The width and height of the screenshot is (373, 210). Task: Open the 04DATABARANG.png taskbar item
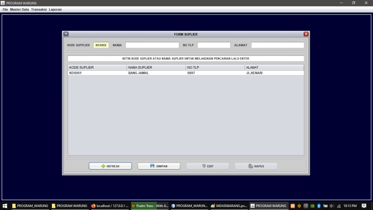[229, 206]
